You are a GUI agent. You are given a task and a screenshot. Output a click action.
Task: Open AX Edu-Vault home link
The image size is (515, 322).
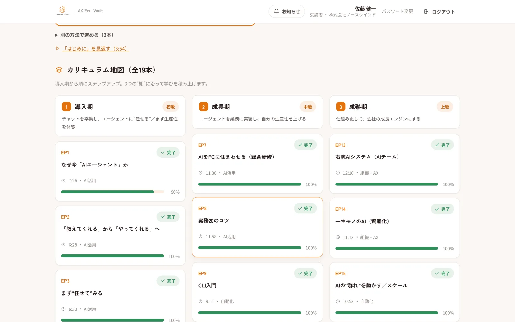coord(90,11)
